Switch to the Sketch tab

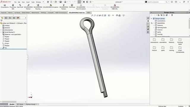pyautogui.click(x=10, y=12)
